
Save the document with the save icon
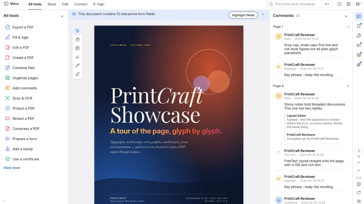click(349, 4)
